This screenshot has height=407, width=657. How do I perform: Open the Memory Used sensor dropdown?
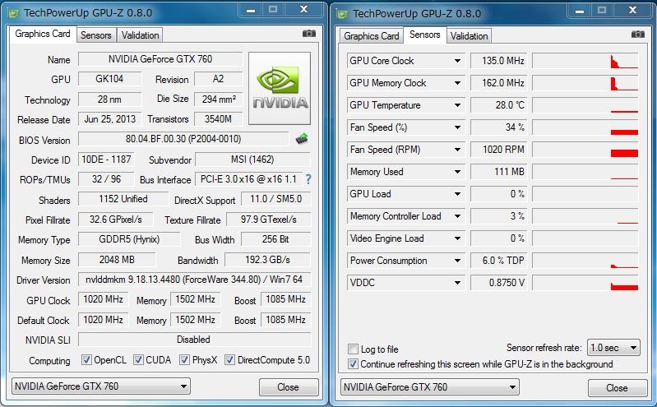coord(457,172)
